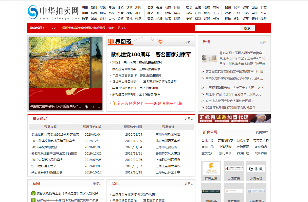This screenshot has width=308, height=202.
Task: Open the 画廊 navigation item
Action: [198, 8]
